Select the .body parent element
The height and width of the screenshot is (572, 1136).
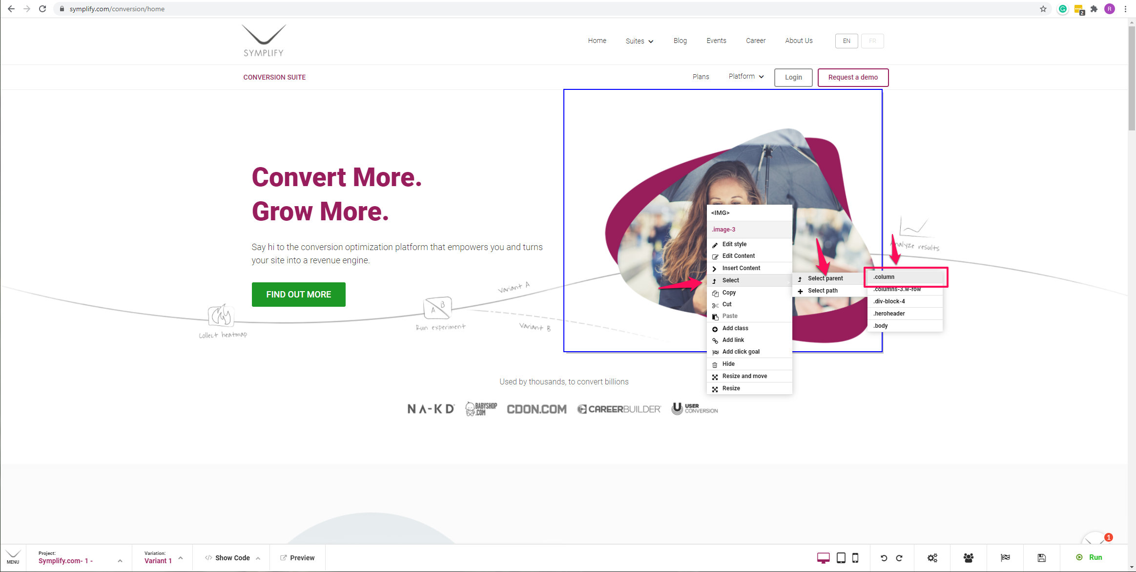coord(905,326)
